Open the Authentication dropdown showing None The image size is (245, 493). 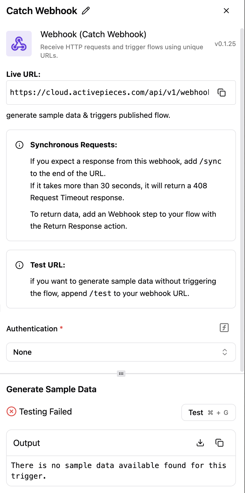[x=117, y=352]
